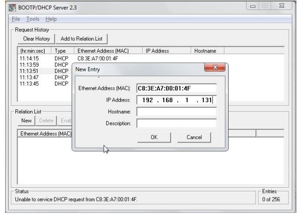The width and height of the screenshot is (301, 215).
Task: Click the 0 of 256 entries text
Action: (x=271, y=200)
